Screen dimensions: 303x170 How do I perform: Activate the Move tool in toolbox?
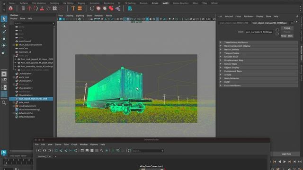(x=4, y=39)
